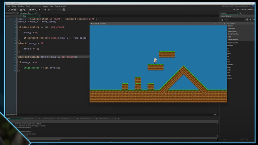Click the Save project toolbar icon

[x=15, y=10]
